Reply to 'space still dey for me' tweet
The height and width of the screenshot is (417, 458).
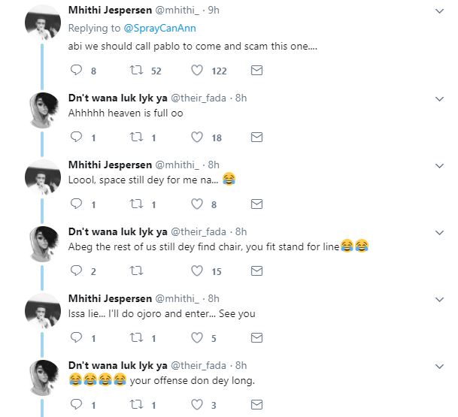click(x=75, y=204)
